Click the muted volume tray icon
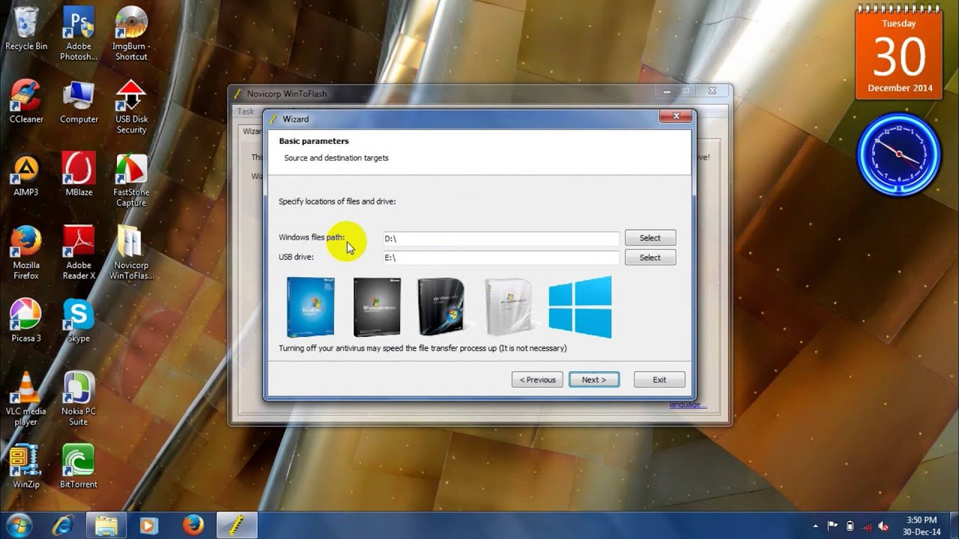This screenshot has width=959, height=539. 884,526
